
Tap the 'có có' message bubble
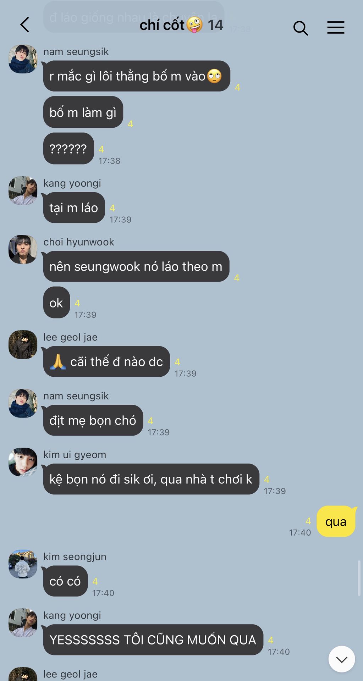click(65, 581)
